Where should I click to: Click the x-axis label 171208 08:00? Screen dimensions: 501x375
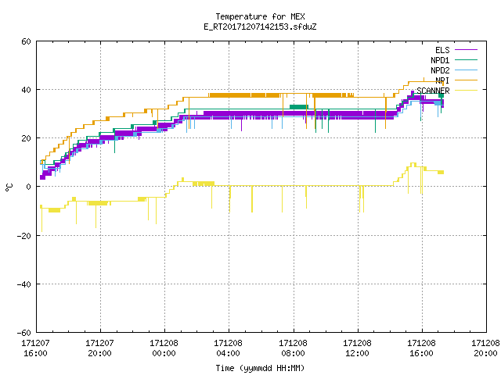tap(293, 348)
